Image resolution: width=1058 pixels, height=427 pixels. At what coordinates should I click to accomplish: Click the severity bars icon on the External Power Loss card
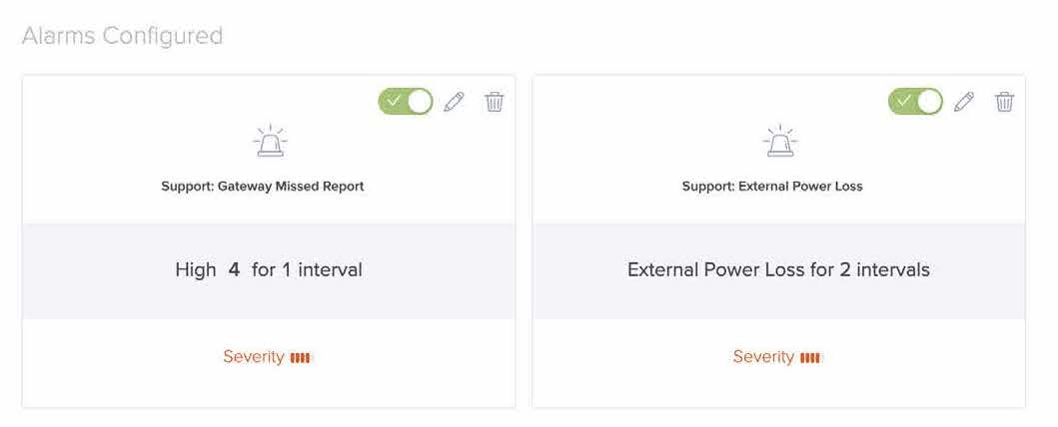click(810, 357)
